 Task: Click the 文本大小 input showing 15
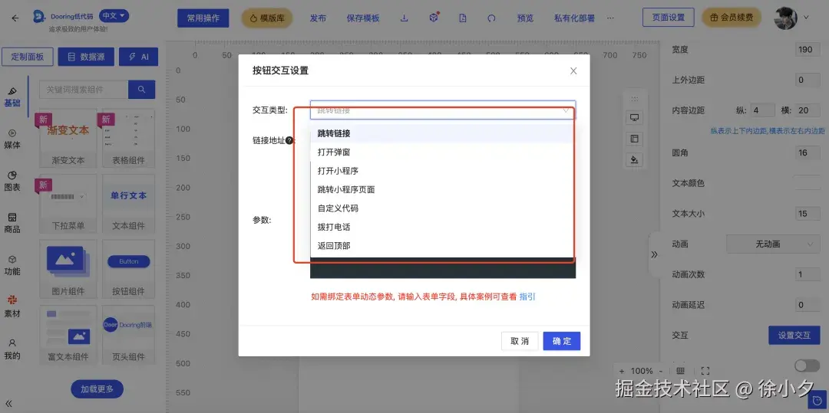808,214
